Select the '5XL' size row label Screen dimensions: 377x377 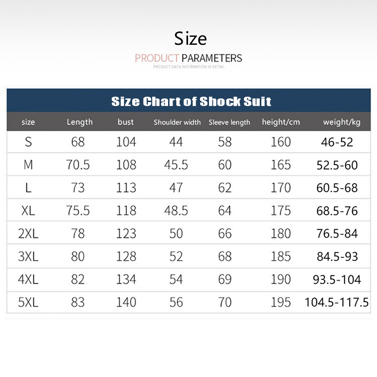coord(28,302)
